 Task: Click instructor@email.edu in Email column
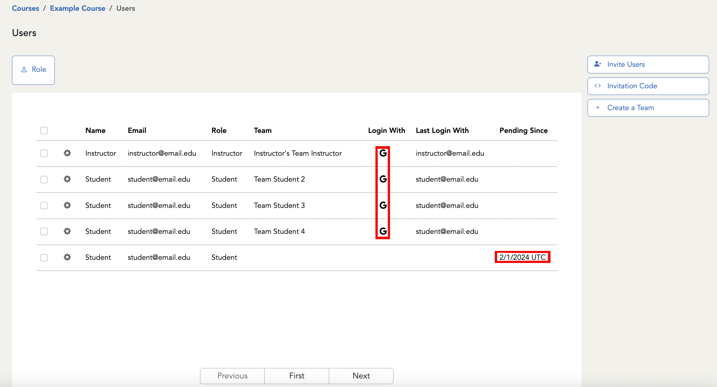point(162,153)
